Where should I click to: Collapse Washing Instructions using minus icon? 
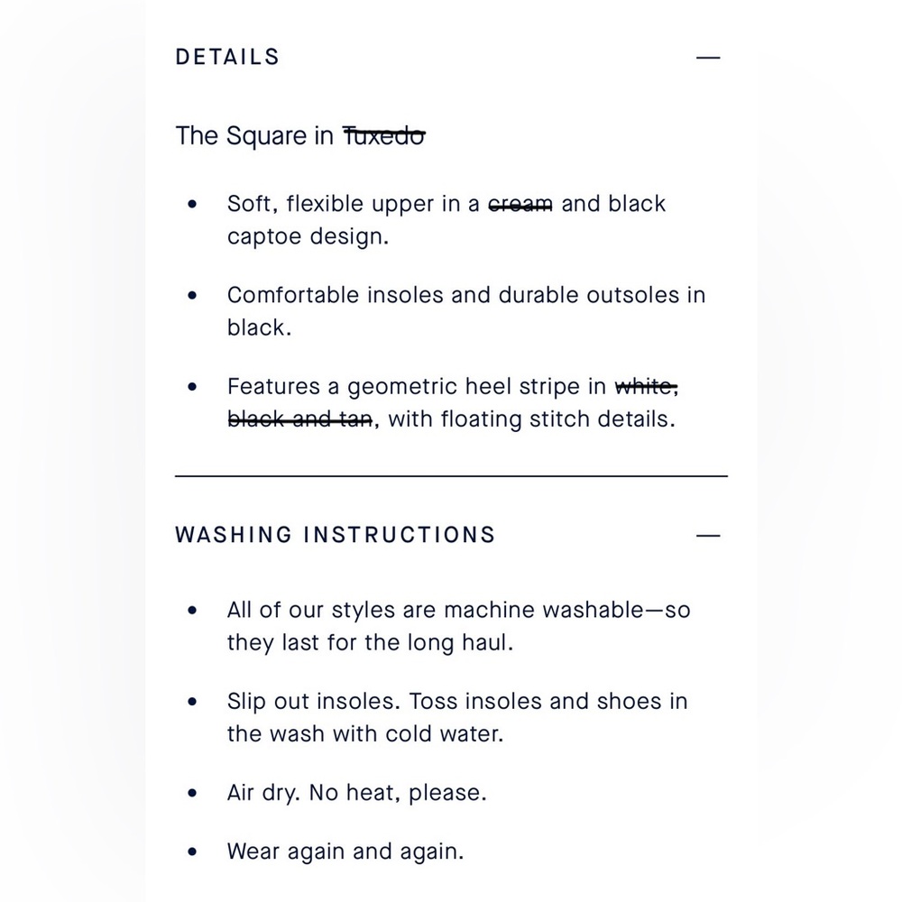point(707,536)
